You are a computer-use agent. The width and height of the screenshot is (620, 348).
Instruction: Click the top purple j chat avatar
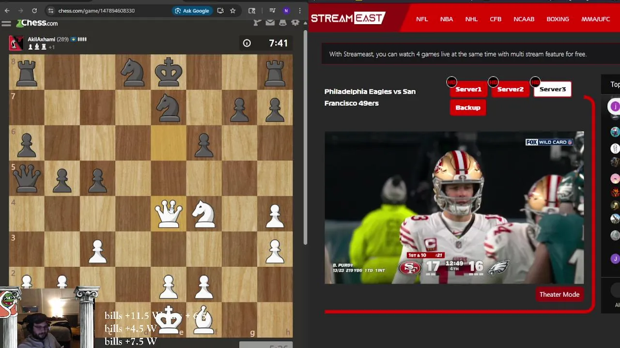pos(615,107)
